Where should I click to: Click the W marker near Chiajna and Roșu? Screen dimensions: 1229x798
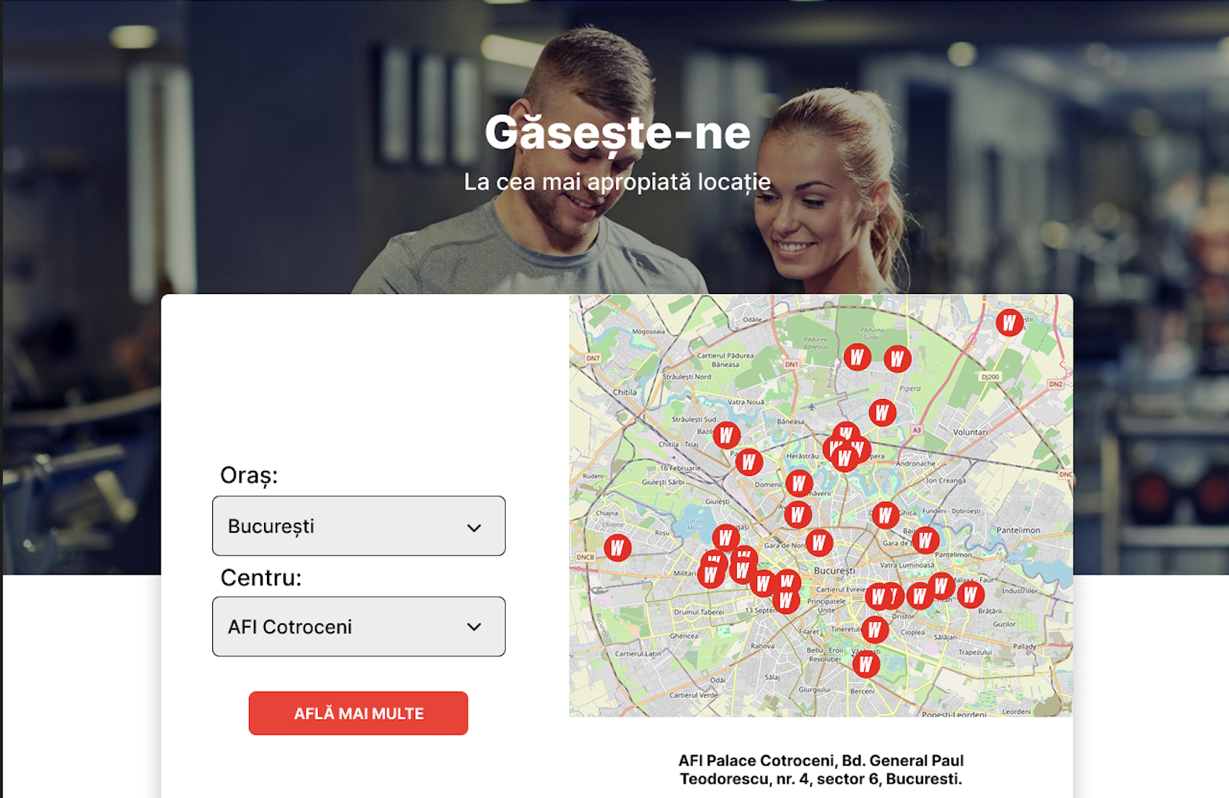tap(617, 548)
